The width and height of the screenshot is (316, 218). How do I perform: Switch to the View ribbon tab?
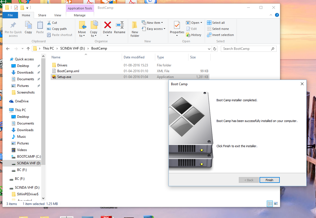pos(58,15)
